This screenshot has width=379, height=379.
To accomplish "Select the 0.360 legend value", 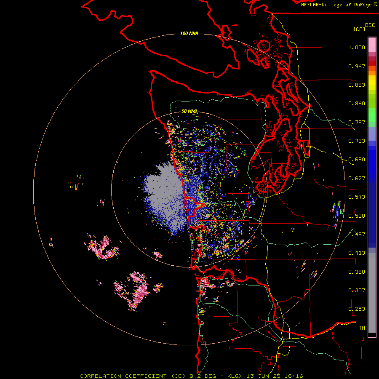I will click(x=357, y=272).
